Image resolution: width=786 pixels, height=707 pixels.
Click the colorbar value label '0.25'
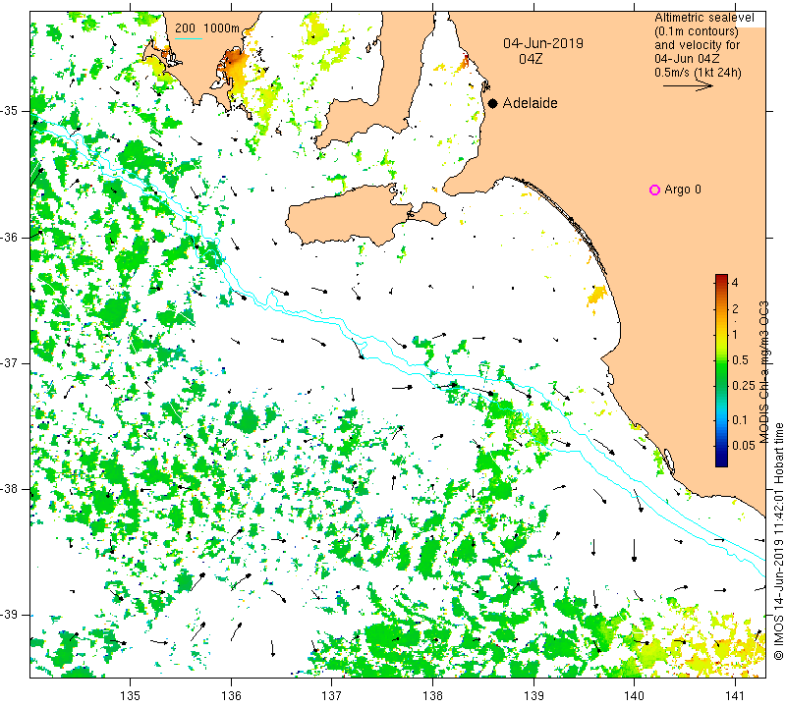(743, 385)
